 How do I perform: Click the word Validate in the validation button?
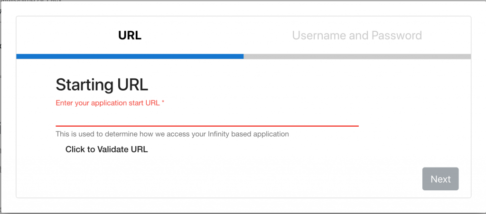click(x=113, y=149)
